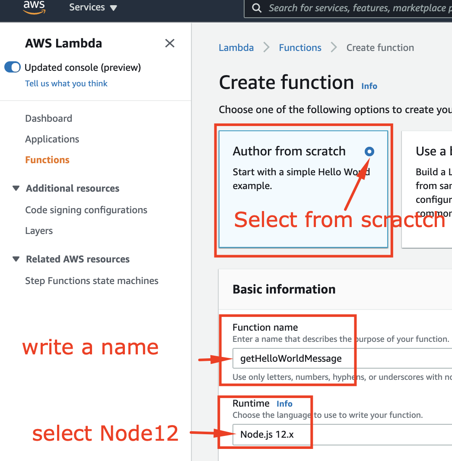
Task: Click the search magnifier icon
Action: point(257,8)
